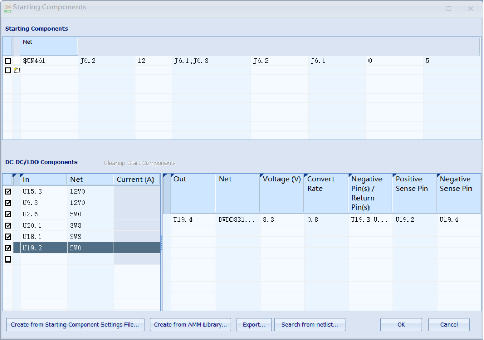Click the cell with value 5 in $5N461 row
The image size is (484, 340).
point(451,61)
